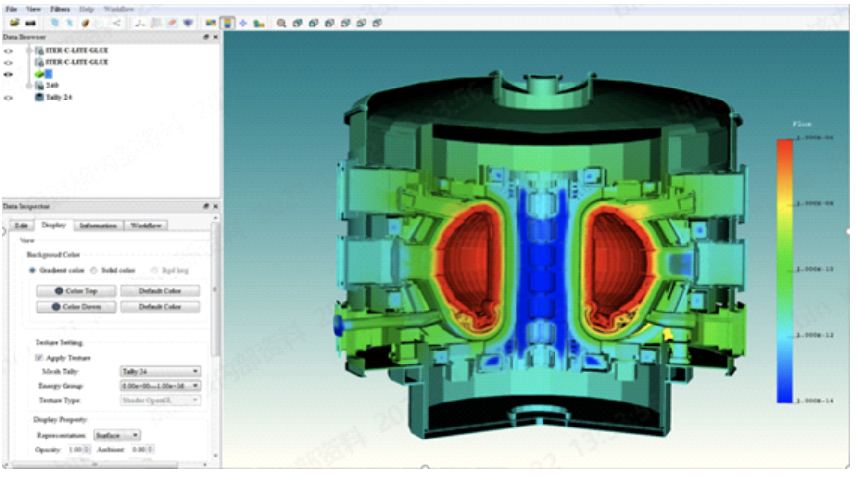Click the open-folder icon in the toolbar
This screenshot has width=858, height=477.
[x=15, y=23]
